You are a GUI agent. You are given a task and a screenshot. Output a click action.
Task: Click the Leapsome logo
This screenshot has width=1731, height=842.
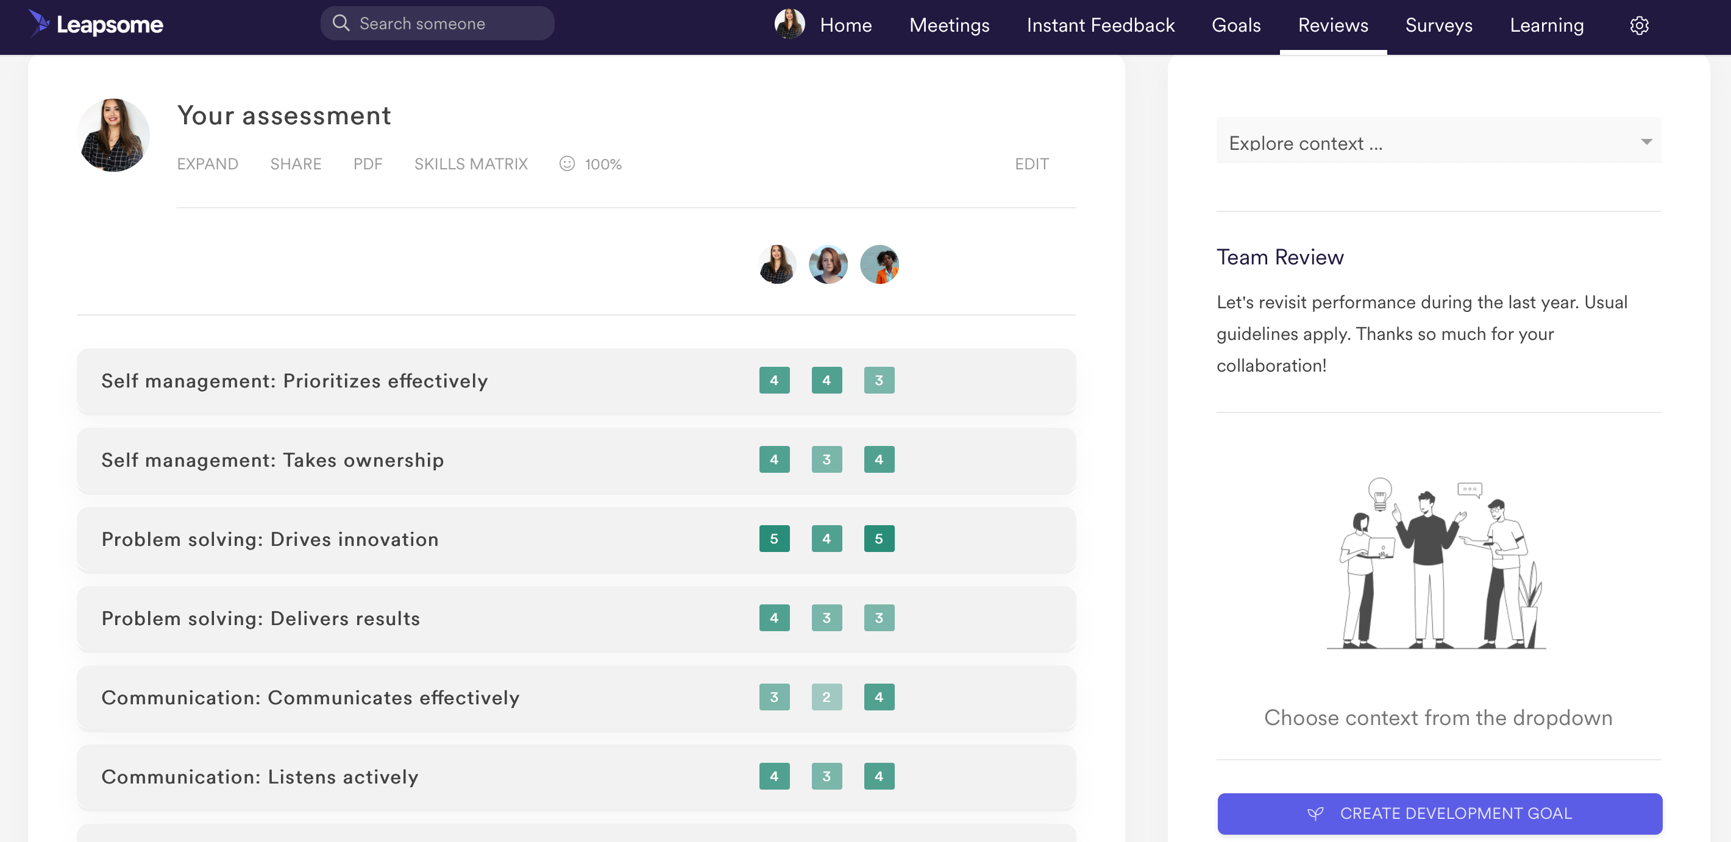96,24
